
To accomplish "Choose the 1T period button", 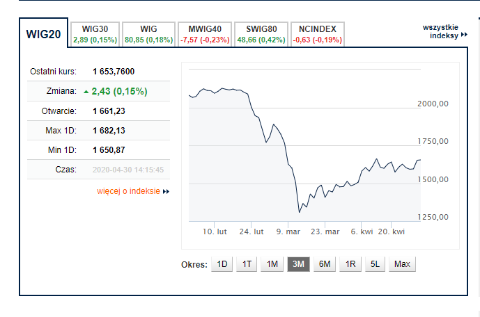I will [x=247, y=264].
